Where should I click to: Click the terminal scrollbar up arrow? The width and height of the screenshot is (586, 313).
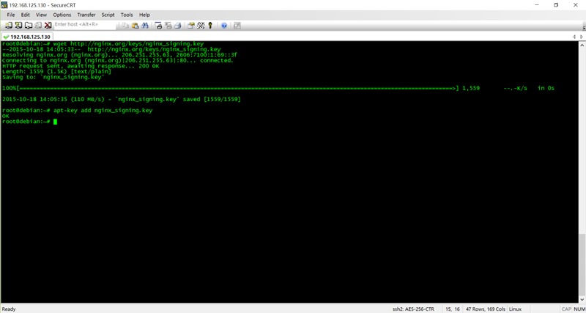pyautogui.click(x=582, y=45)
